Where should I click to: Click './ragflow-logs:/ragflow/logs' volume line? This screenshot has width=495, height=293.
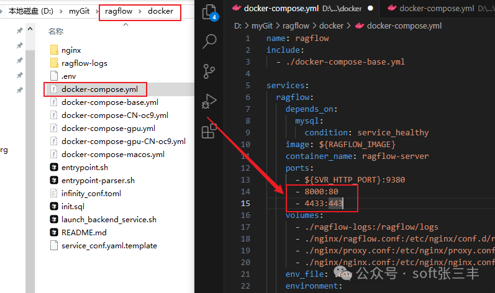(x=371, y=227)
